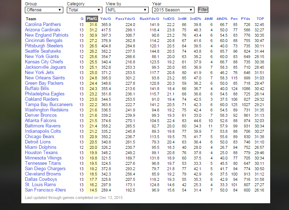Sort by 3rdM column header
The image size is (289, 210).
tap(182, 19)
